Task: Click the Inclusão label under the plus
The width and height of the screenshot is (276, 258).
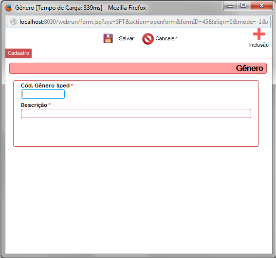Action: [x=259, y=45]
